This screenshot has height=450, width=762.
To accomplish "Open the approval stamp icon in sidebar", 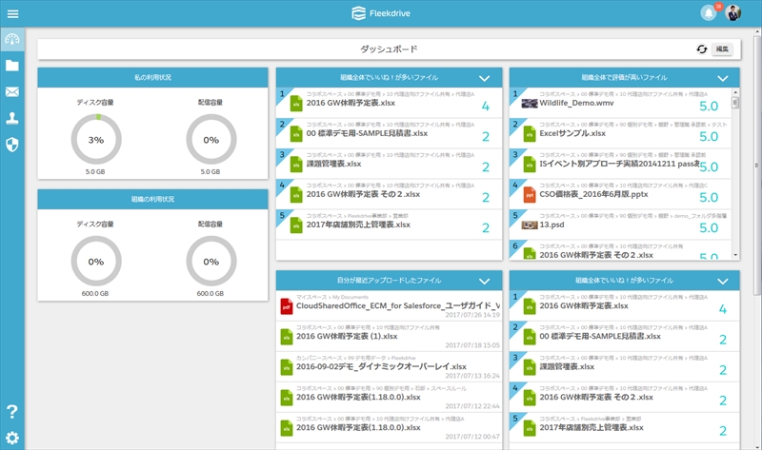I will pyautogui.click(x=12, y=118).
